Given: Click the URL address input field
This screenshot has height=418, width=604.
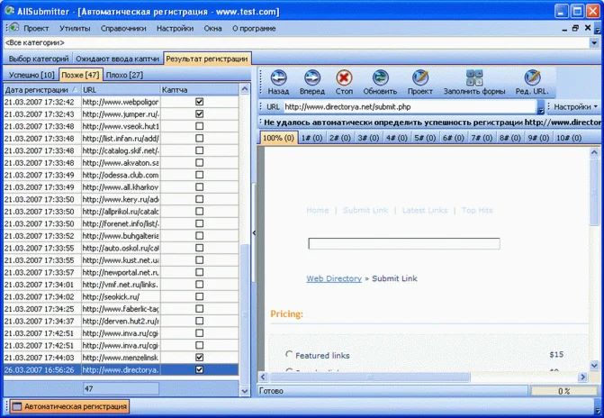Looking at the screenshot, I should [410, 107].
